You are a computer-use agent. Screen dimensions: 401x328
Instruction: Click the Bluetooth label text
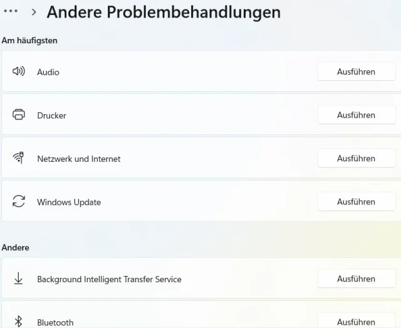(x=55, y=322)
